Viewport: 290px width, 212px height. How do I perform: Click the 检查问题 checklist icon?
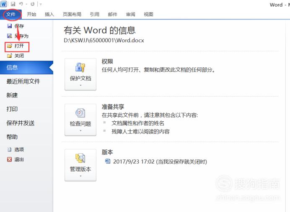(80, 113)
